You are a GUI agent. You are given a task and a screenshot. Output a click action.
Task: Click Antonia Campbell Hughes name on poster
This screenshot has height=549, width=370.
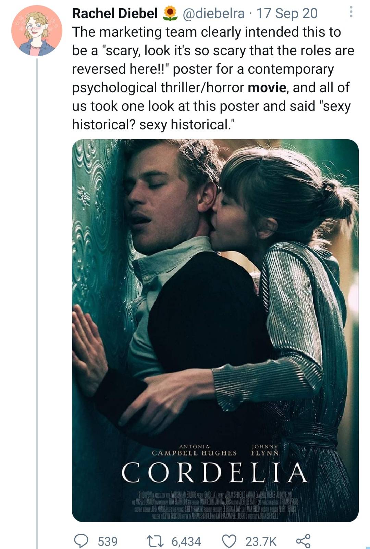point(194,449)
